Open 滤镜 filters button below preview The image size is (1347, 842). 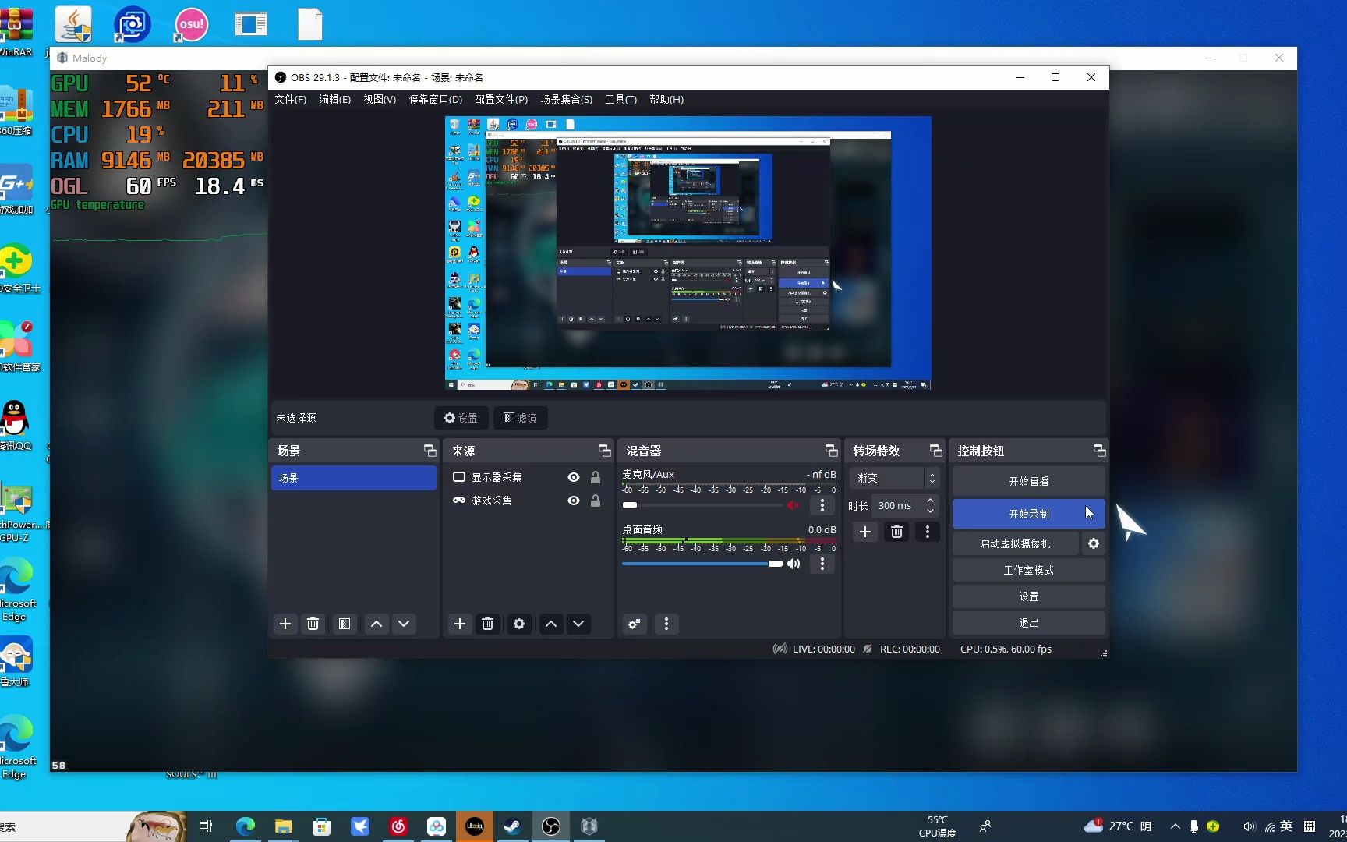pyautogui.click(x=520, y=418)
